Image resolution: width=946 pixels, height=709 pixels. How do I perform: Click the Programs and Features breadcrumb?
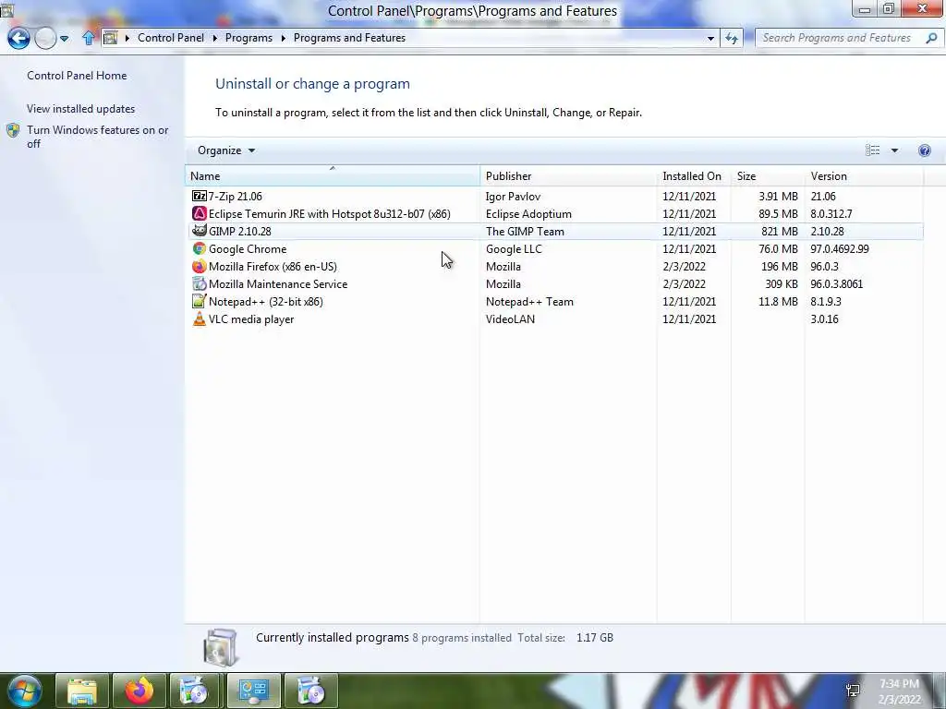(x=349, y=37)
